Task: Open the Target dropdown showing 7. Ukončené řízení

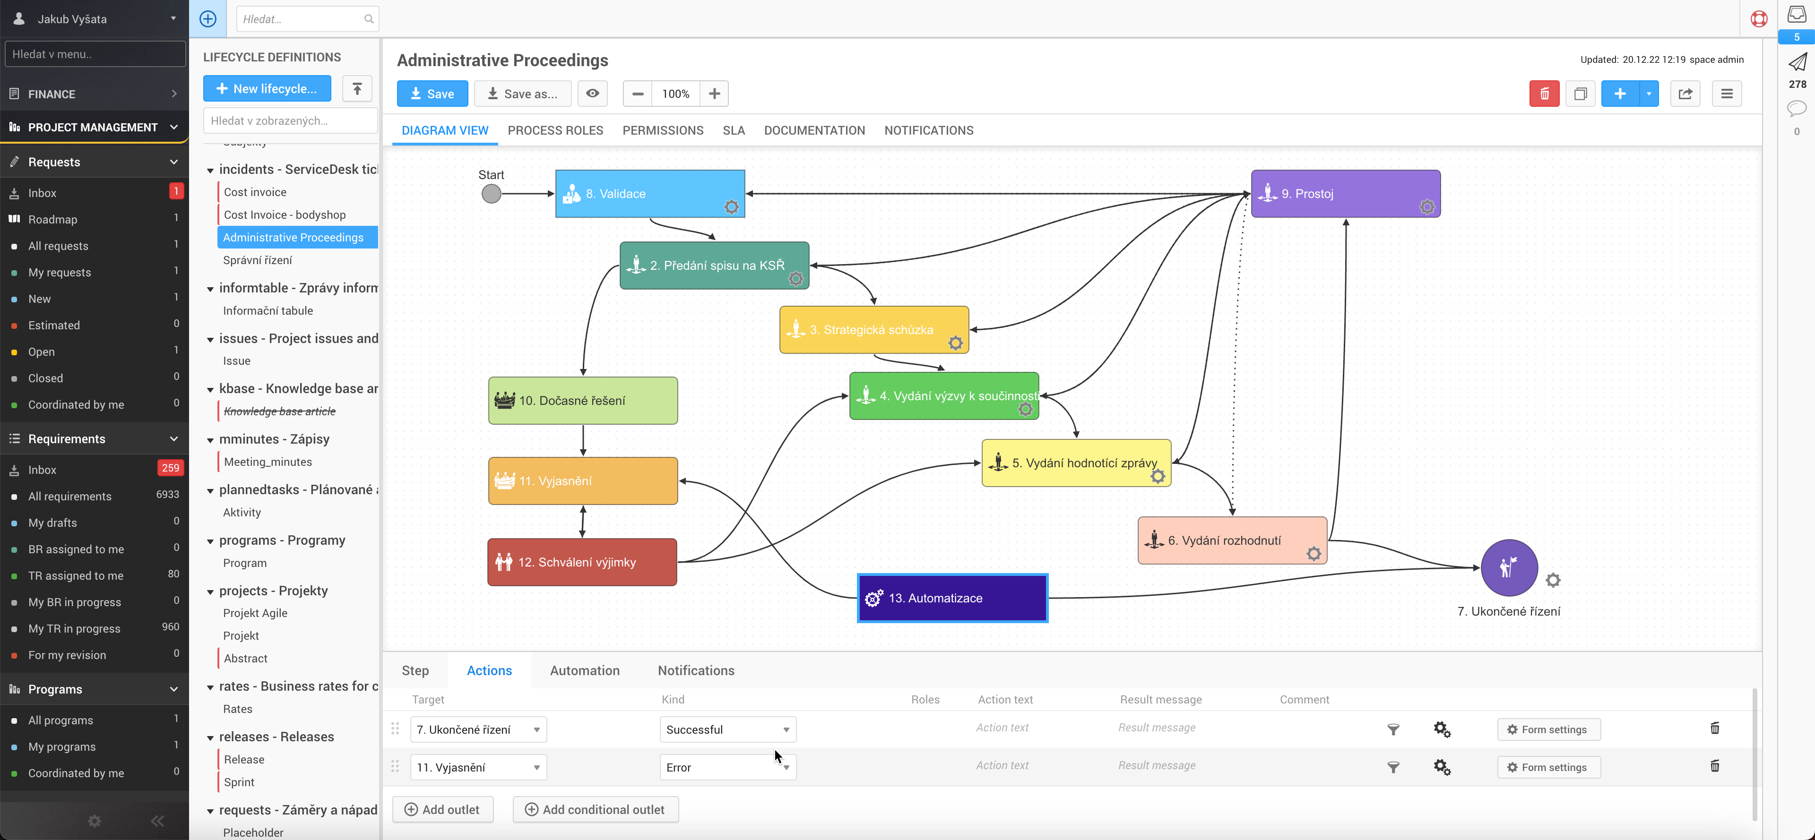Action: tap(478, 729)
